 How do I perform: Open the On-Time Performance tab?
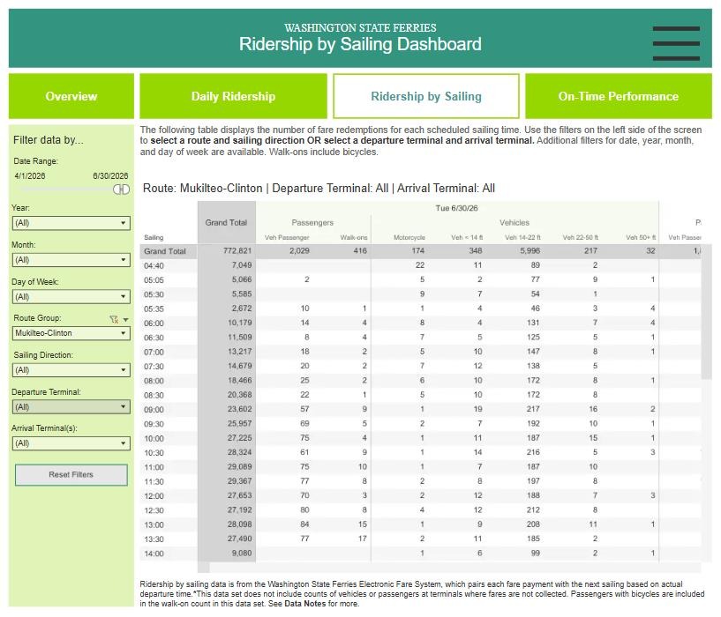tap(619, 96)
